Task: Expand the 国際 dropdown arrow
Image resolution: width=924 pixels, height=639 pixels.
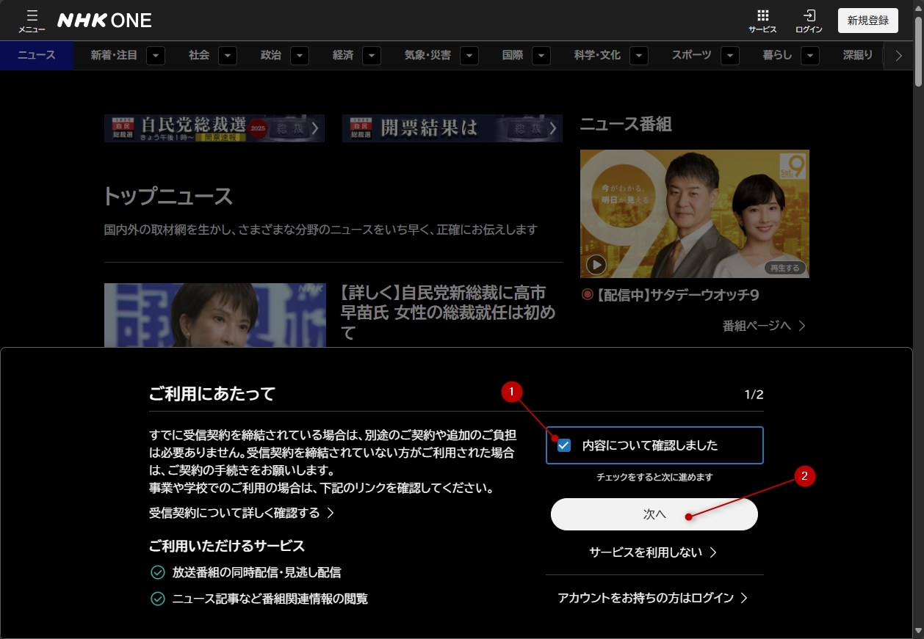Action: (x=541, y=56)
